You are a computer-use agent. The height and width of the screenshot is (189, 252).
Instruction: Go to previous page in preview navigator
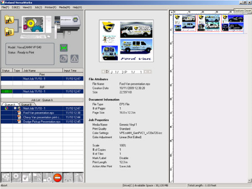click(145, 72)
